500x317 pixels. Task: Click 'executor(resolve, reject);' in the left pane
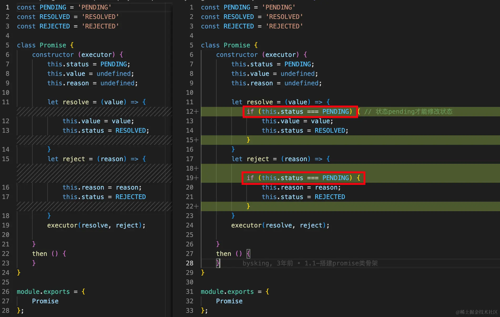tap(96, 225)
